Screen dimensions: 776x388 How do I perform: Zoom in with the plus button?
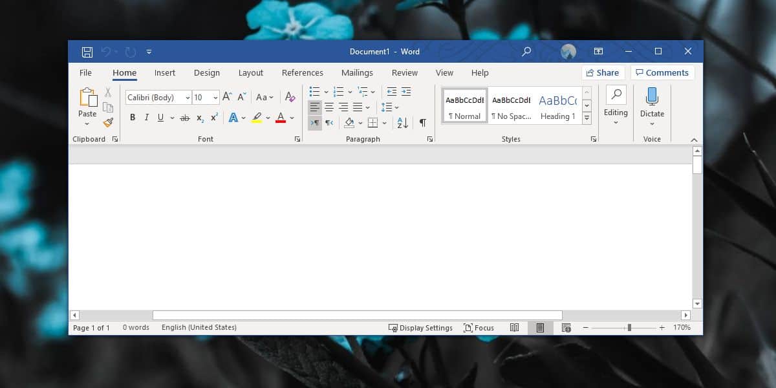click(x=662, y=328)
